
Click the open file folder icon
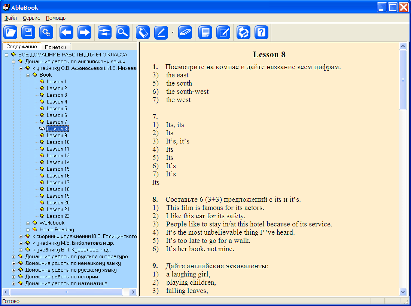tap(10, 33)
